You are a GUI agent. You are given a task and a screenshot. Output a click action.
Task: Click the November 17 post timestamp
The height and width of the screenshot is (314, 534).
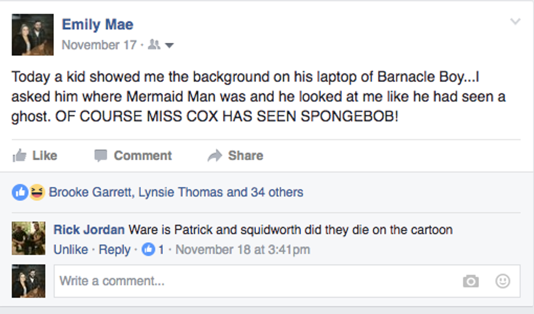99,45
